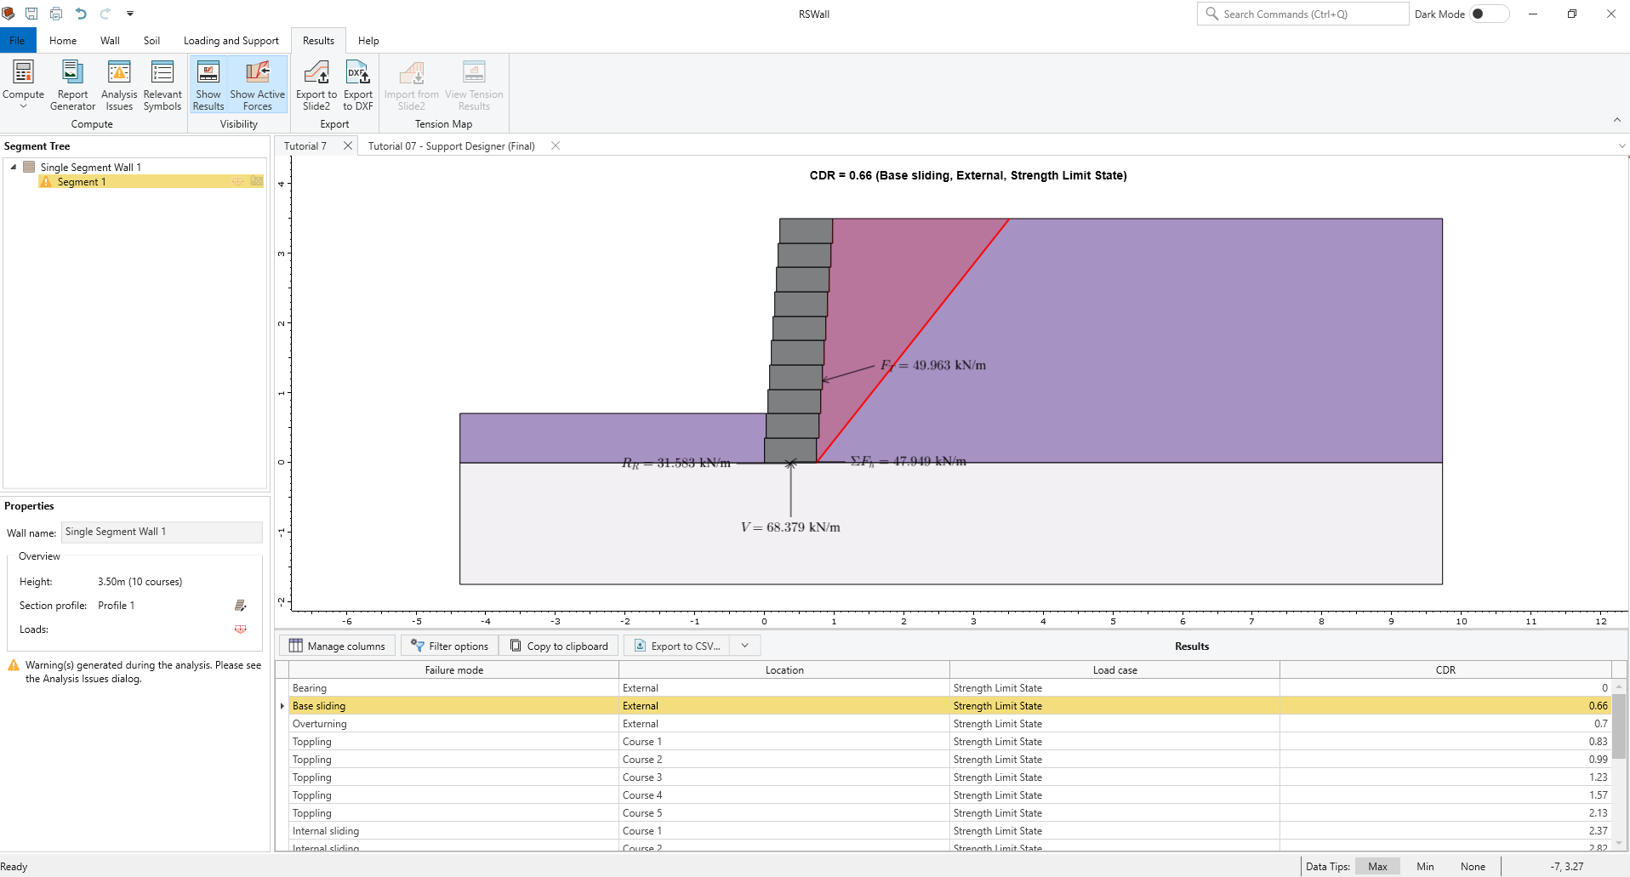Sort by the Failure mode column header
The height and width of the screenshot is (877, 1630).
454,670
